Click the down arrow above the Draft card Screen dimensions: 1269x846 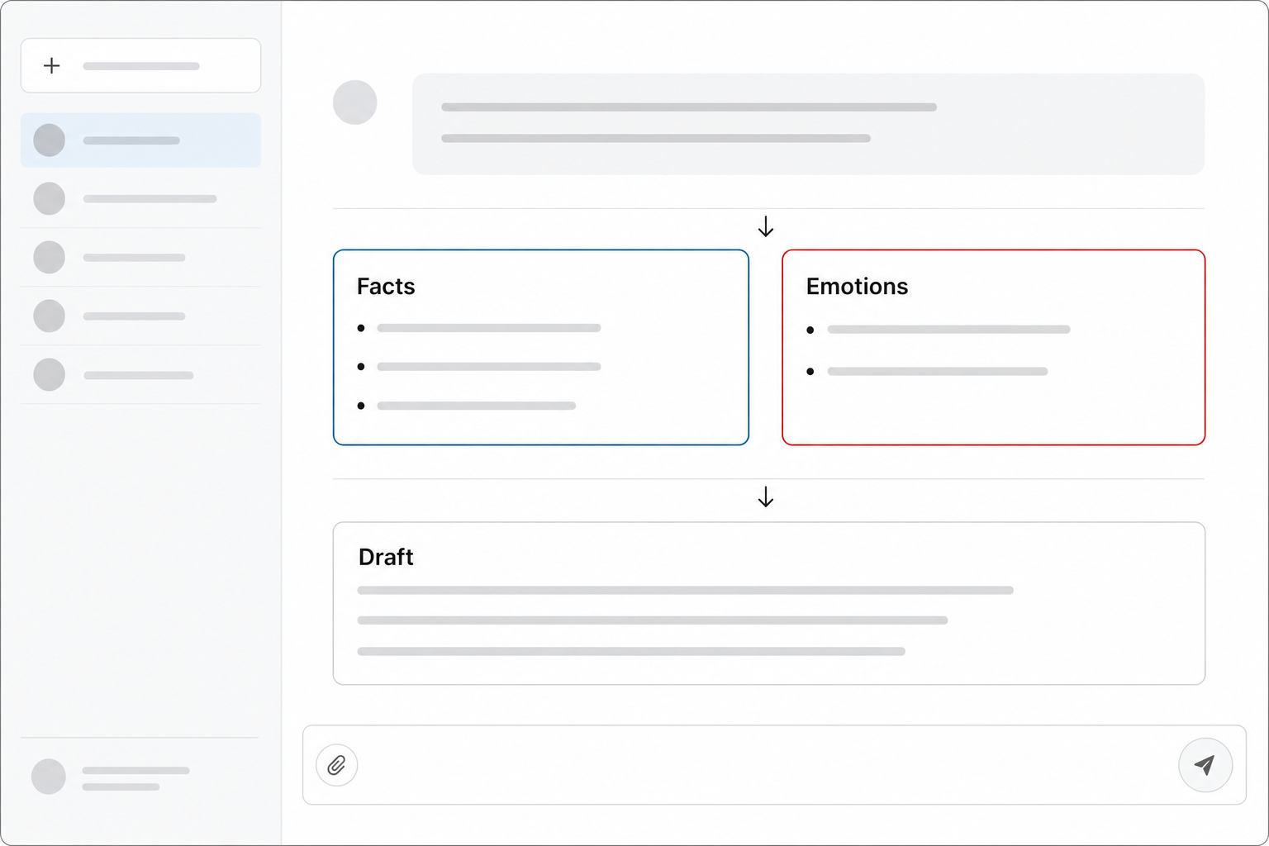point(766,497)
